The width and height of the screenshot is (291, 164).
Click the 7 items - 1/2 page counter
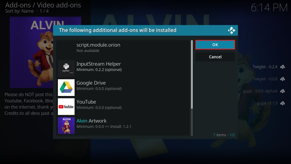coord(224,135)
